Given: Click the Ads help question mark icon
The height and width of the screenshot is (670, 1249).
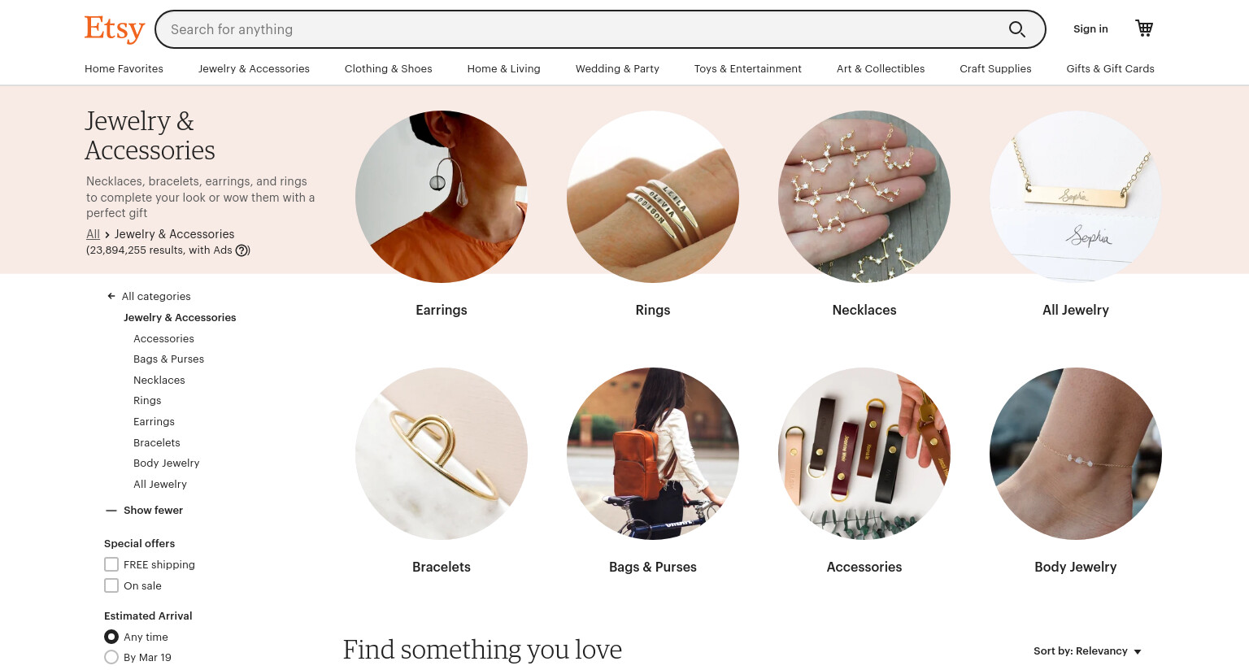Looking at the screenshot, I should click(242, 250).
